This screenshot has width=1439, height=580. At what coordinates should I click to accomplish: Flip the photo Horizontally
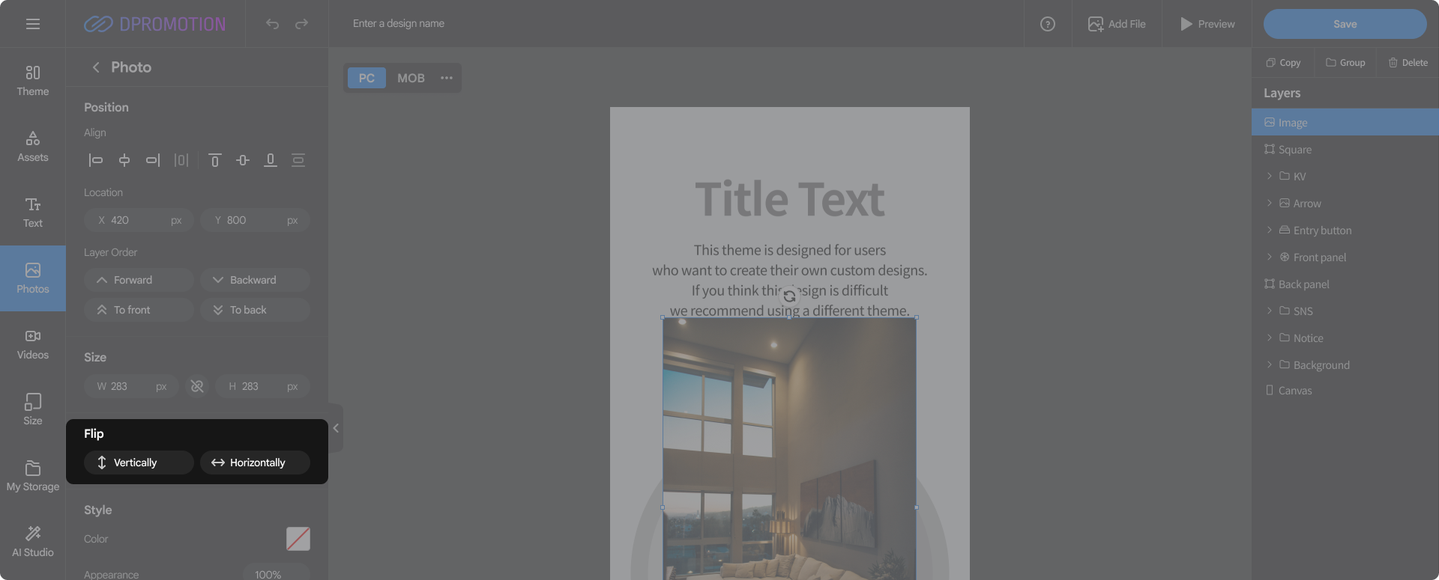pyautogui.click(x=255, y=463)
